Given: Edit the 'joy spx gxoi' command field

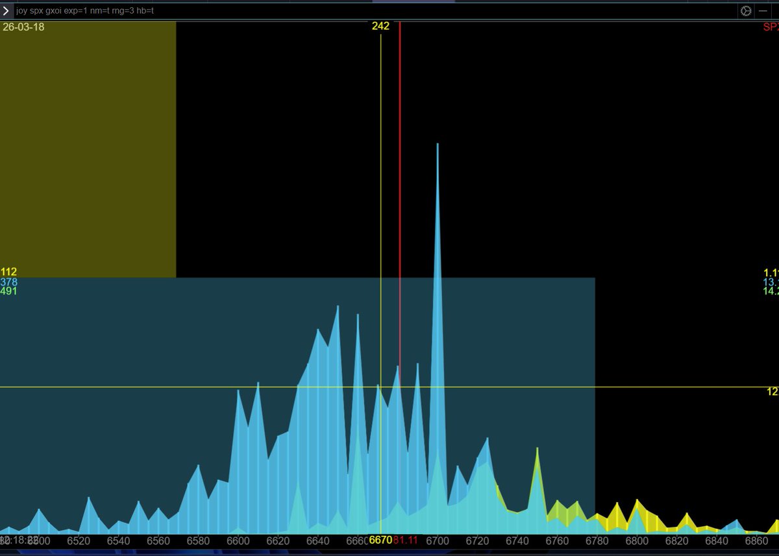Looking at the screenshot, I should [x=377, y=11].
